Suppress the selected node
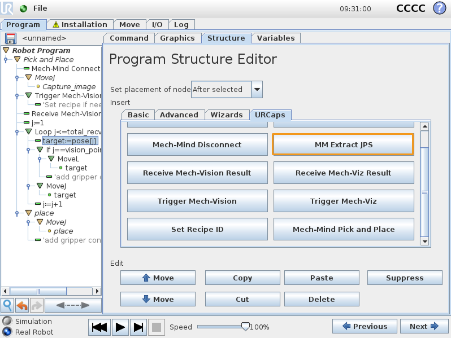This screenshot has width=451, height=338. [x=405, y=278]
